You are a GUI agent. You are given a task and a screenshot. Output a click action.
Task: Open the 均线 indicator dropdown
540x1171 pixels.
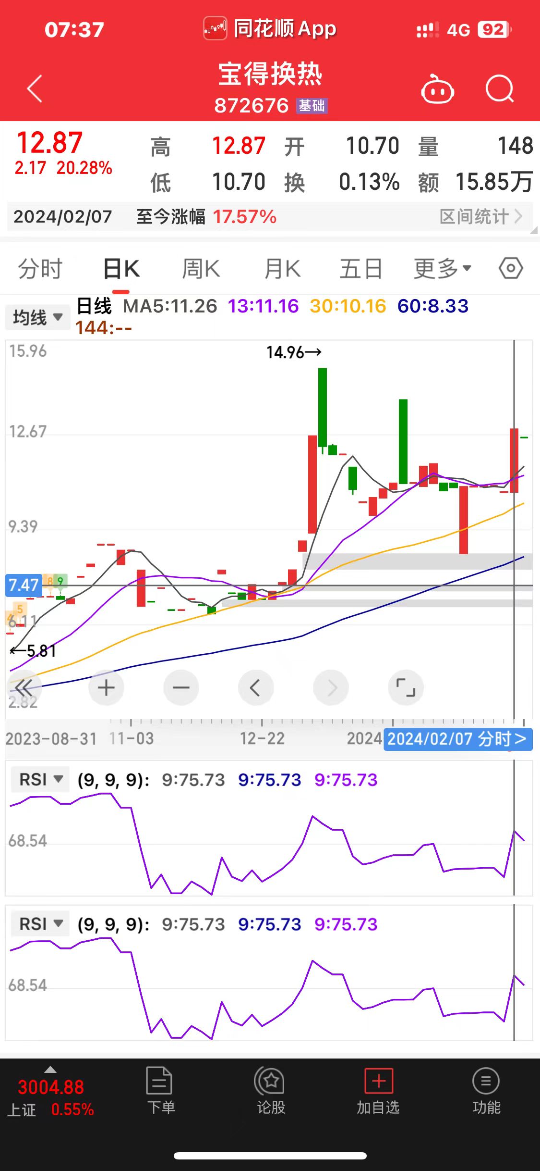tap(37, 317)
